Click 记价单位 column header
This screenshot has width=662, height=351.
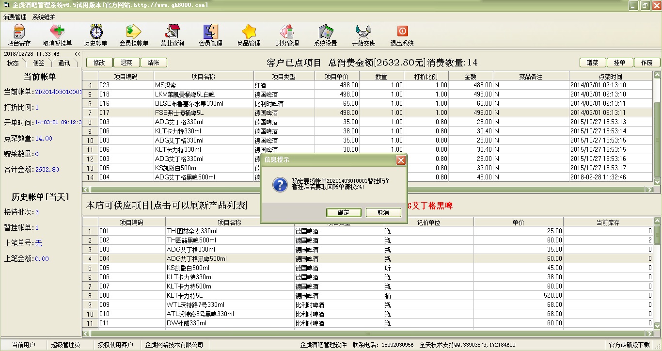(429, 223)
